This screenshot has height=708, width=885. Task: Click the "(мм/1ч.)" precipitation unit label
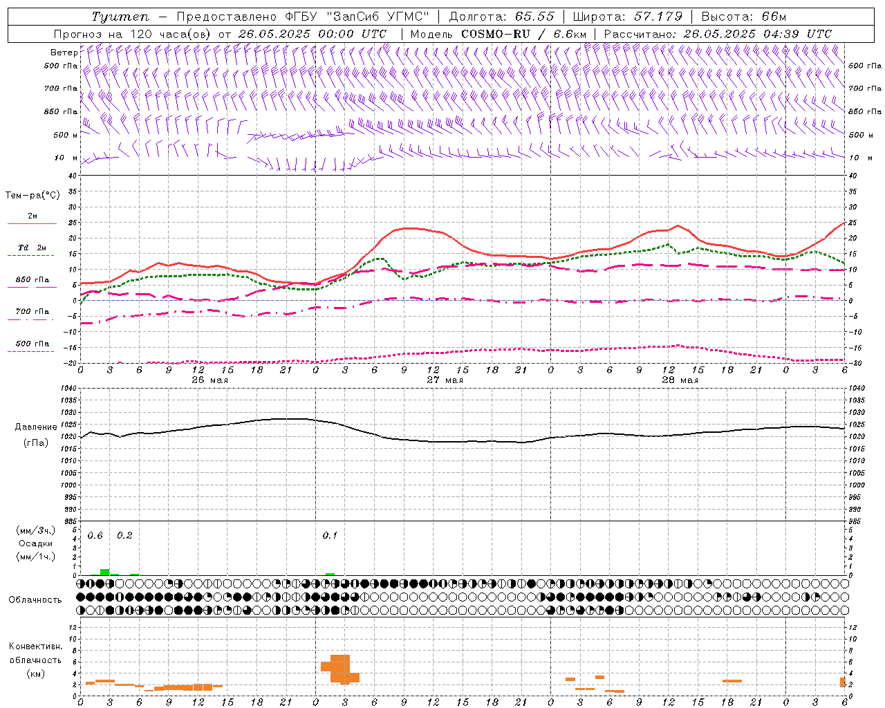point(36,557)
